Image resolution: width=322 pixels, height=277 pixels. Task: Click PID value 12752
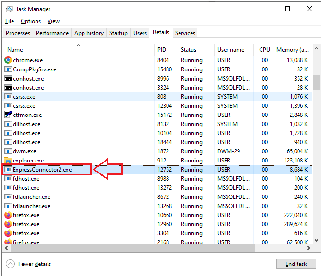coord(165,170)
